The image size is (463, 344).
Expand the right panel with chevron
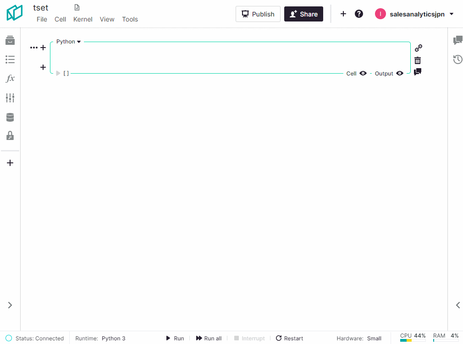point(457,305)
